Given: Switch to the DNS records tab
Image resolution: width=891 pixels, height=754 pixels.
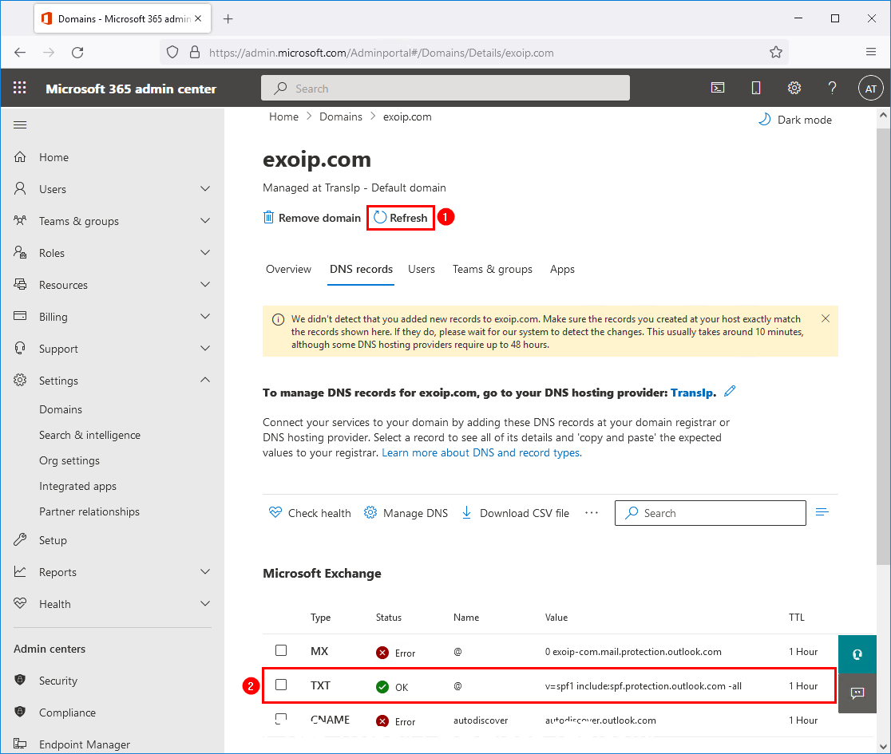Looking at the screenshot, I should (x=362, y=269).
